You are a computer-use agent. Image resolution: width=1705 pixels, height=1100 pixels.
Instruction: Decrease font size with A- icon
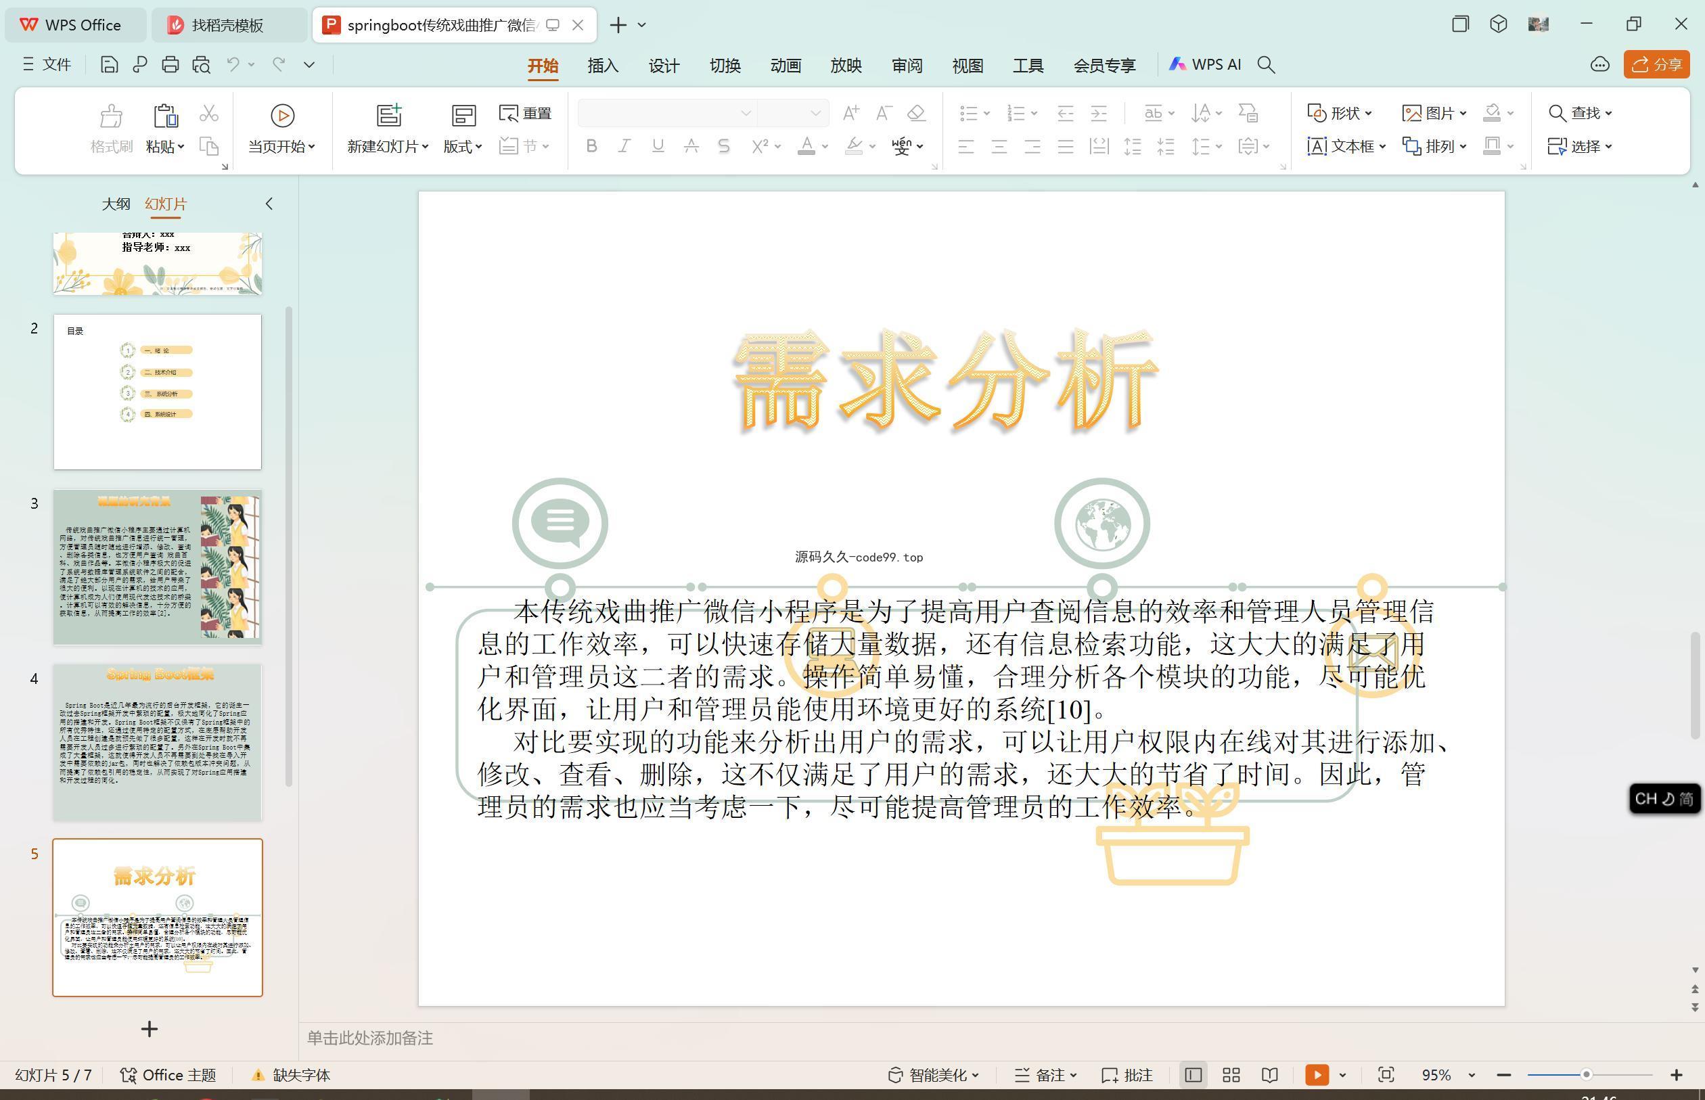[x=884, y=113]
